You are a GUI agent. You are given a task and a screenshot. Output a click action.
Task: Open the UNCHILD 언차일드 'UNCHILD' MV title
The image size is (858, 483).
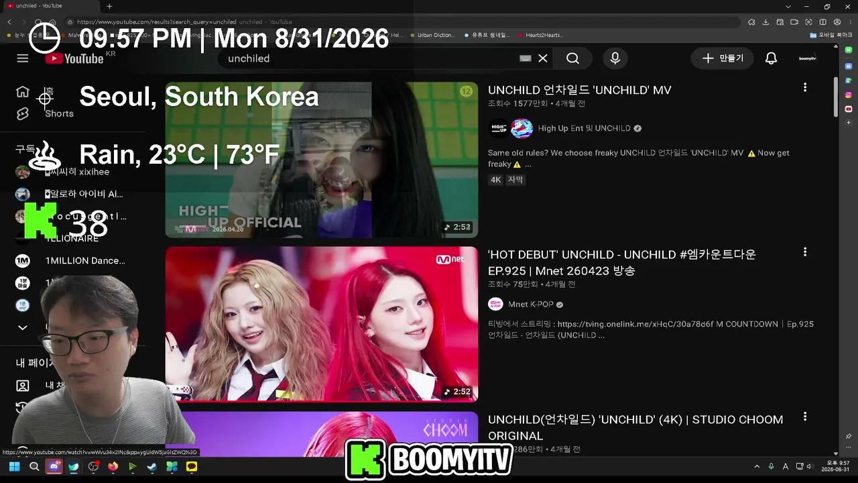coord(579,90)
